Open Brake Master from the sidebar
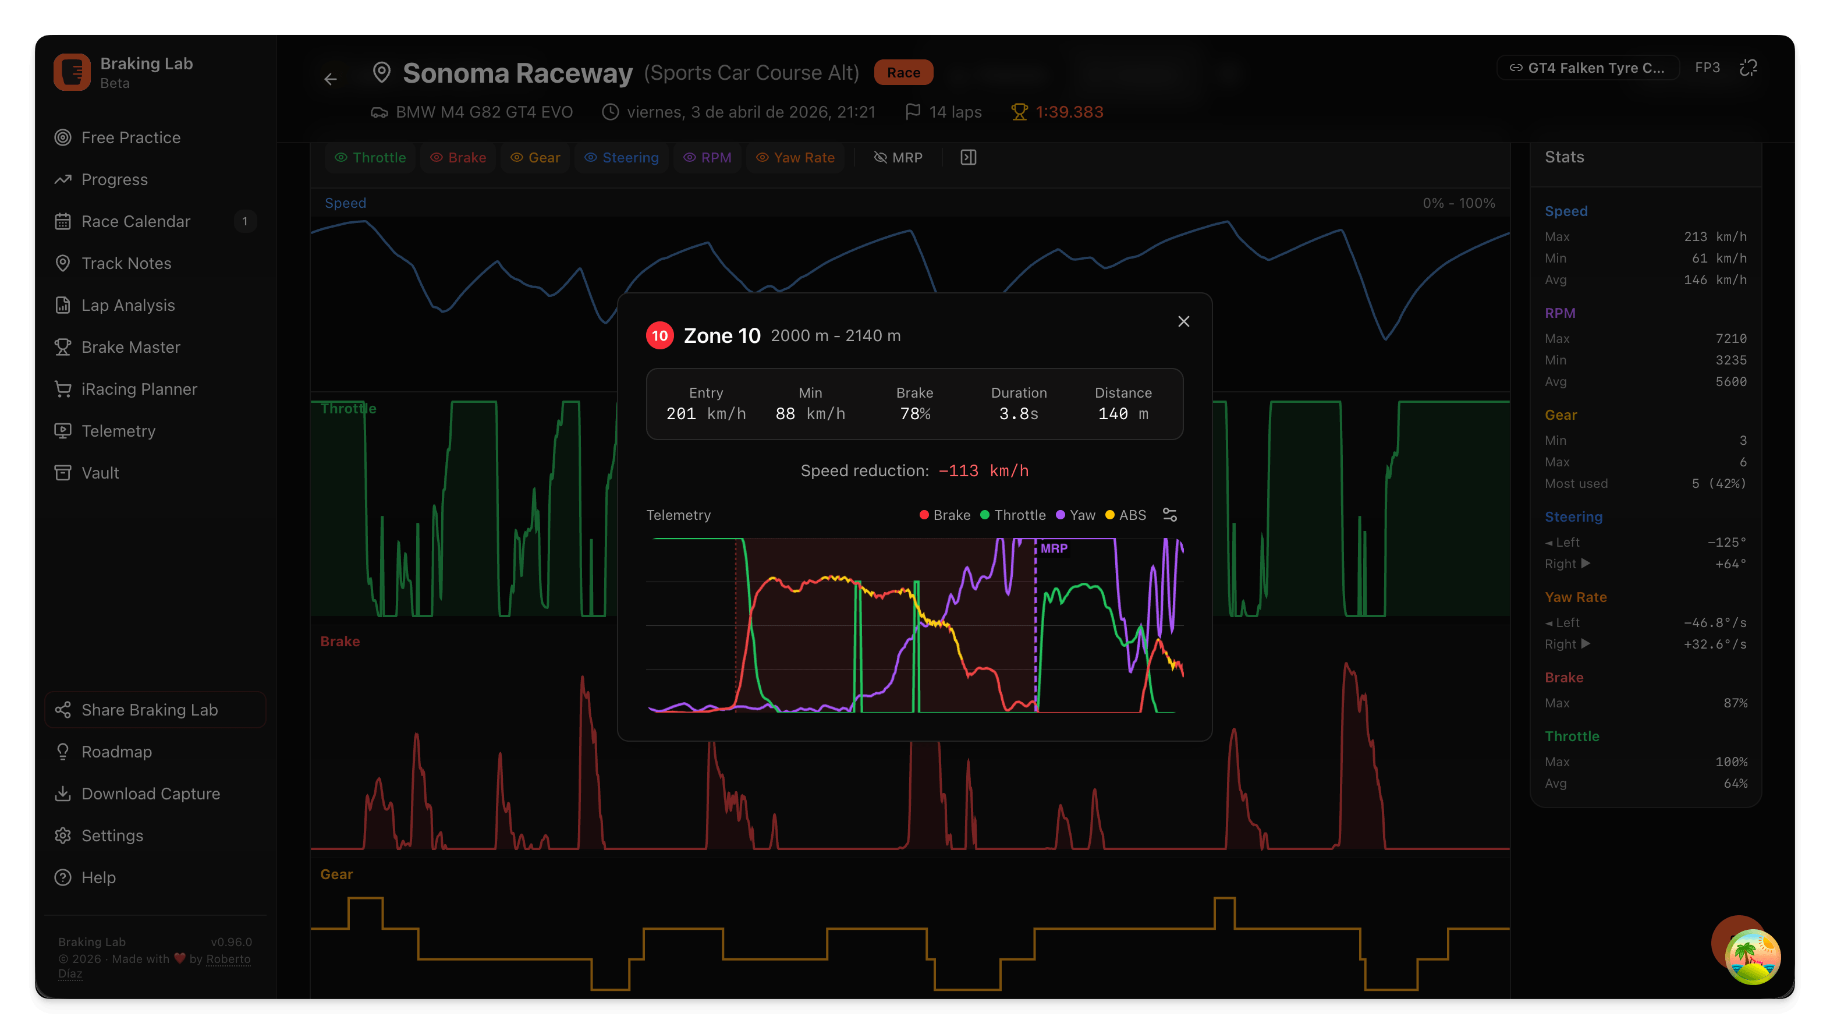 (x=131, y=347)
